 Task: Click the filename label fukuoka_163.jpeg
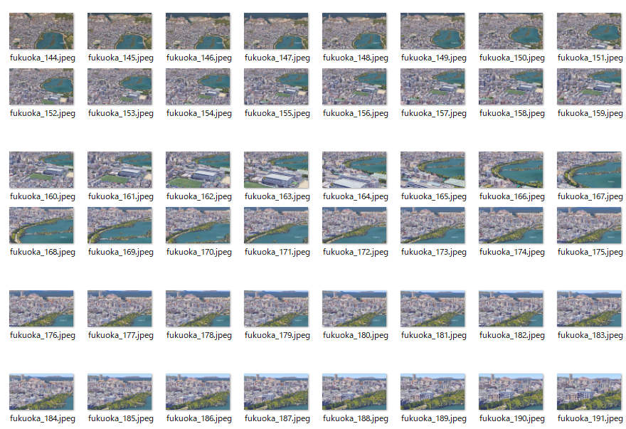pyautogui.click(x=277, y=196)
